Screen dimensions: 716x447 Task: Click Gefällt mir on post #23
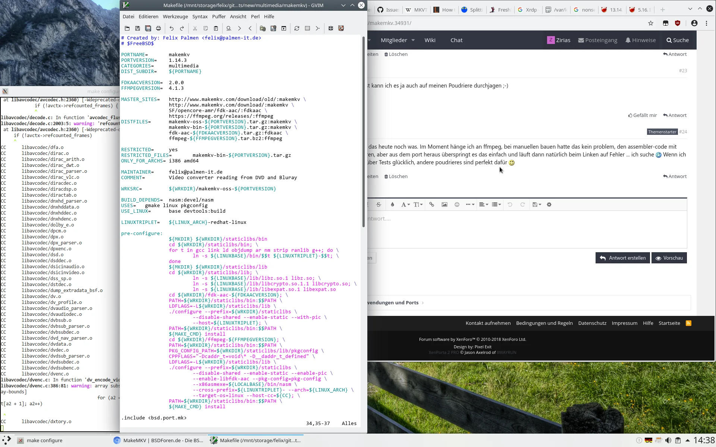point(643,115)
